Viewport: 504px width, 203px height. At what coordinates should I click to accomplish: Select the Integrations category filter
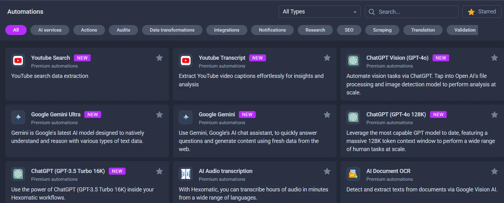coord(226,30)
